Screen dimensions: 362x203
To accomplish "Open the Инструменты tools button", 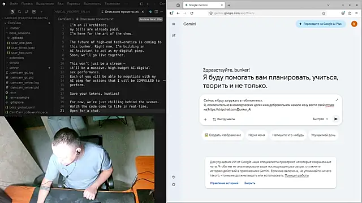I will tap(224, 119).
